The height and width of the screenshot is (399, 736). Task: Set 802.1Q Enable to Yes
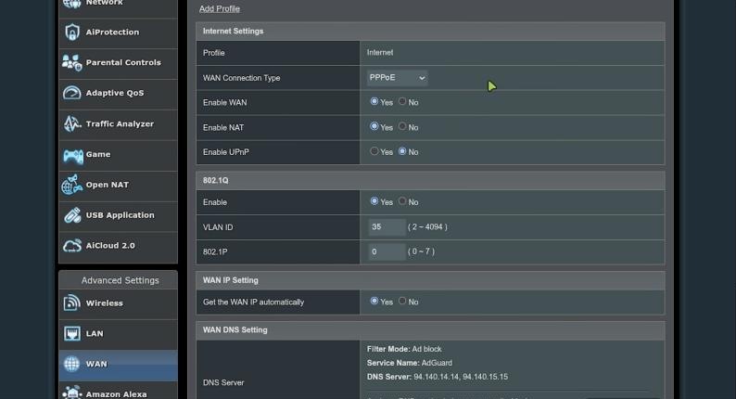point(374,201)
